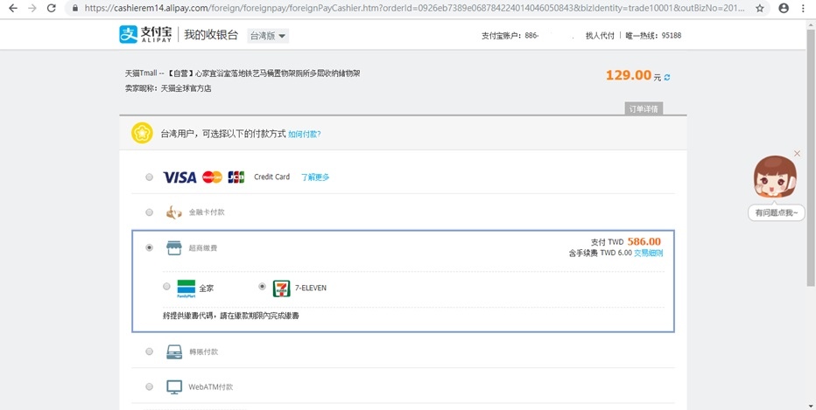Open the 订单详情 tab
Image resolution: width=816 pixels, height=410 pixels.
click(644, 109)
